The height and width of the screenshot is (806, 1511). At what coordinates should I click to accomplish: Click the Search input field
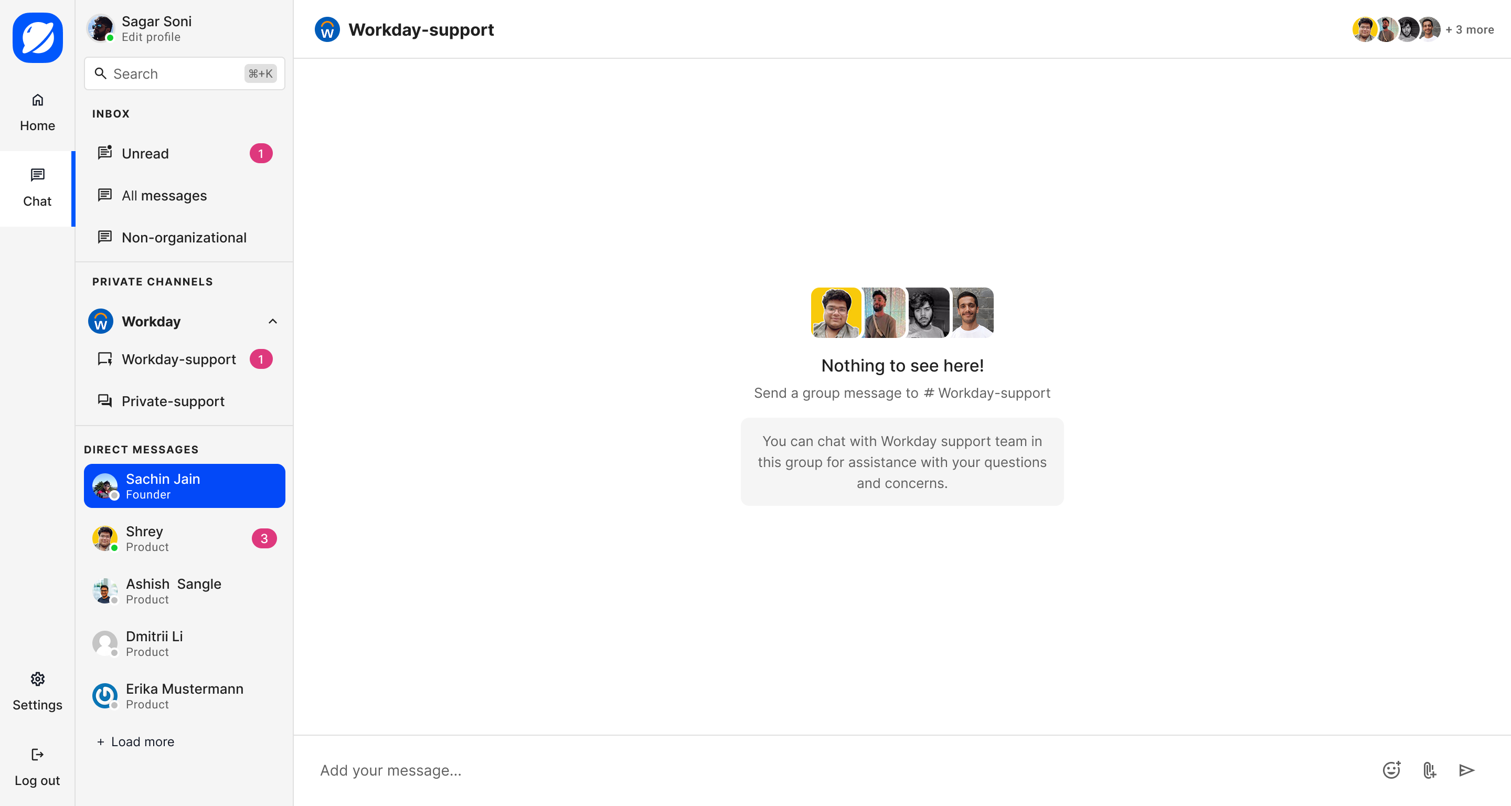(184, 73)
